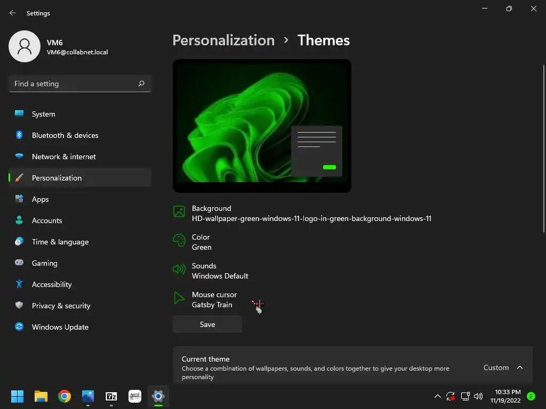Show hidden system tray icons
Image resolution: width=546 pixels, height=409 pixels.
point(438,396)
